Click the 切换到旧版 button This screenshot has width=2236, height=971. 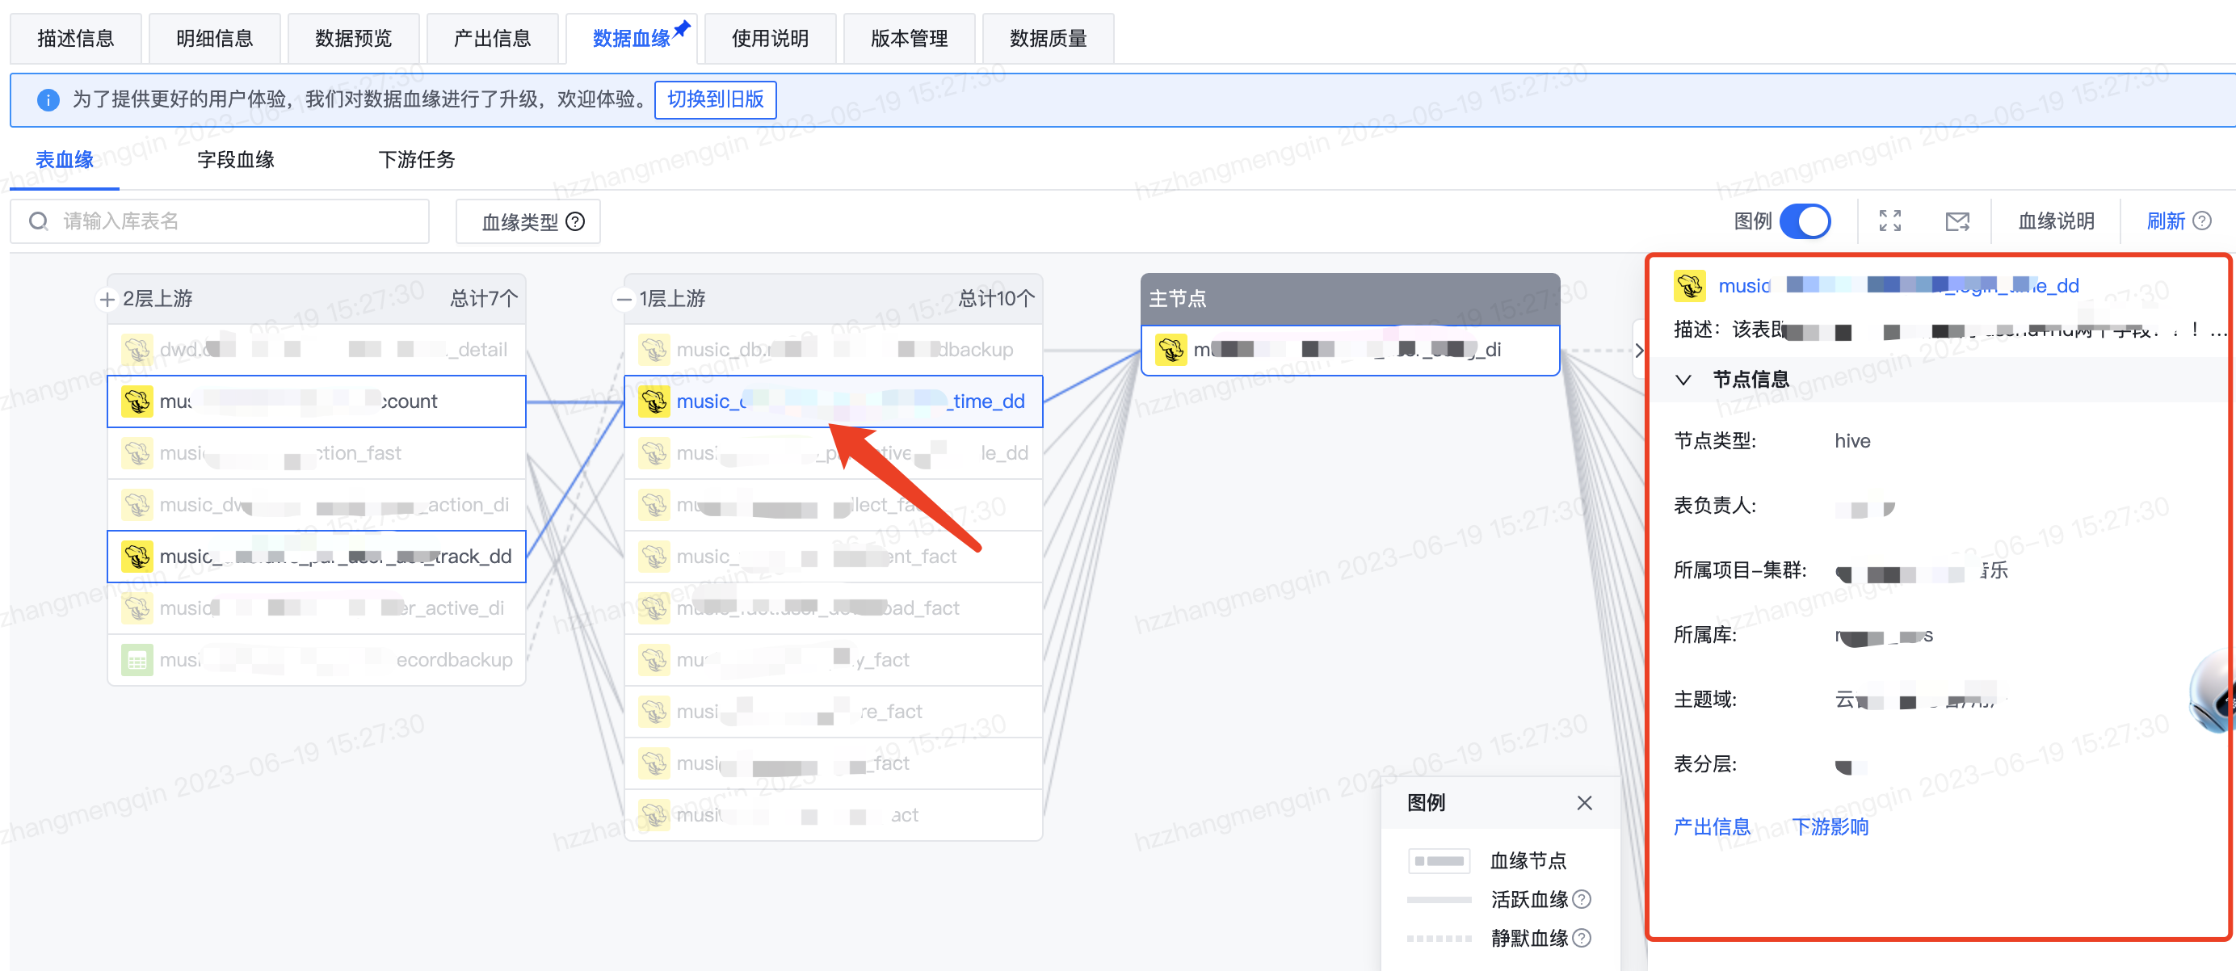point(715,100)
